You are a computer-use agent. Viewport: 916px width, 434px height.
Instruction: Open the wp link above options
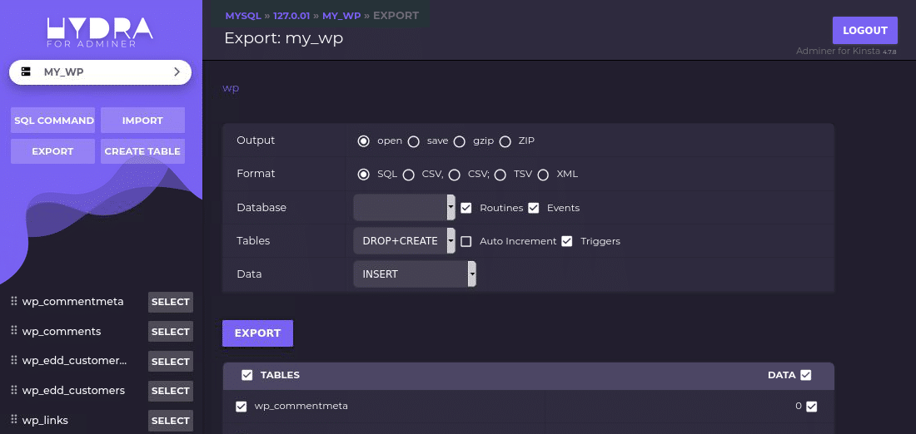coord(231,88)
